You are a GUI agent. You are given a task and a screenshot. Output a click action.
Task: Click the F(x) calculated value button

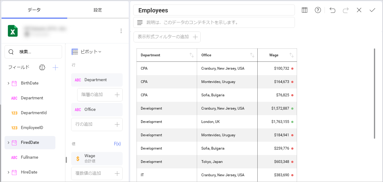(117, 144)
